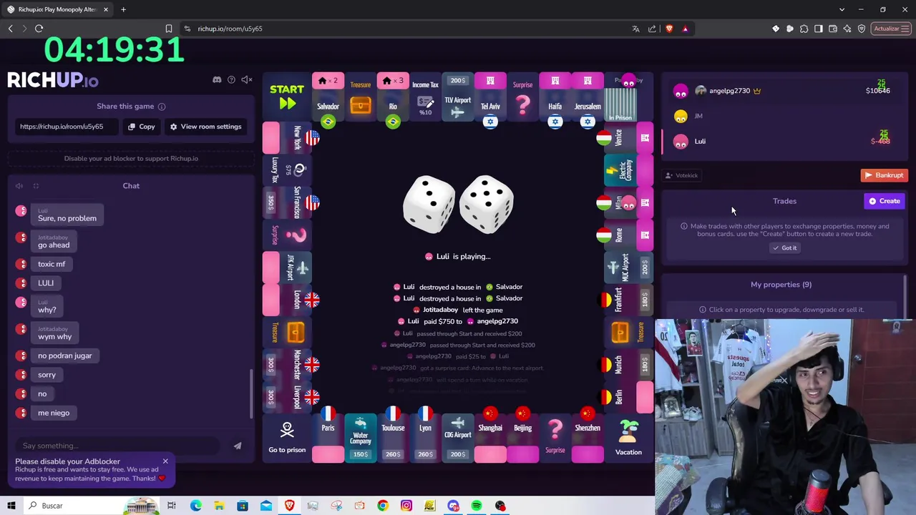Viewport: 916px width, 515px height.
Task: Click the left white die
Action: pyautogui.click(x=429, y=204)
